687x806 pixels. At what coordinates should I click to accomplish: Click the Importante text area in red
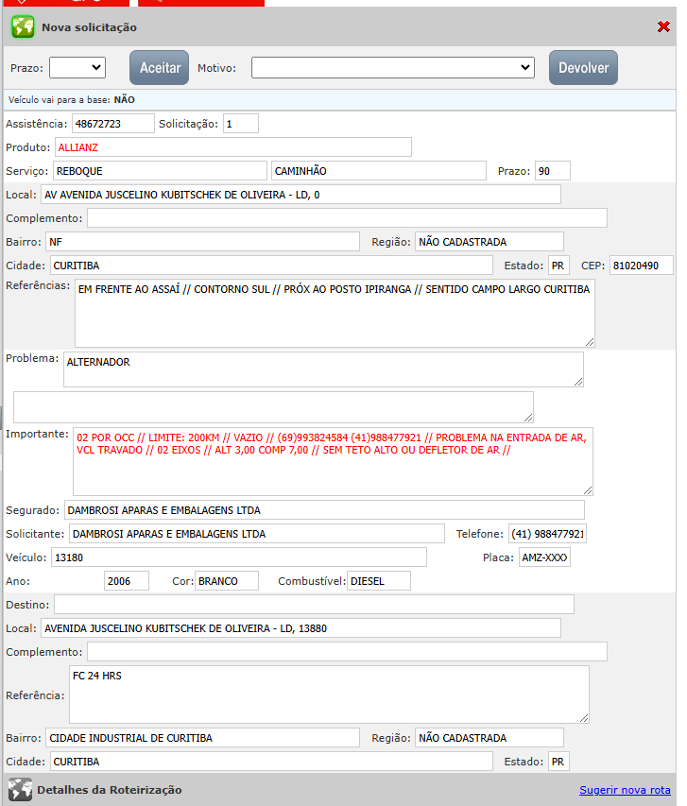tap(333, 462)
